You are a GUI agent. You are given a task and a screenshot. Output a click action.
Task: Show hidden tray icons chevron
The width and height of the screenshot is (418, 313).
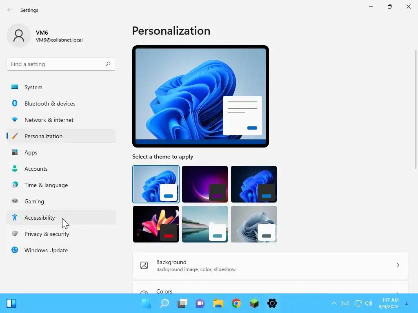click(334, 303)
